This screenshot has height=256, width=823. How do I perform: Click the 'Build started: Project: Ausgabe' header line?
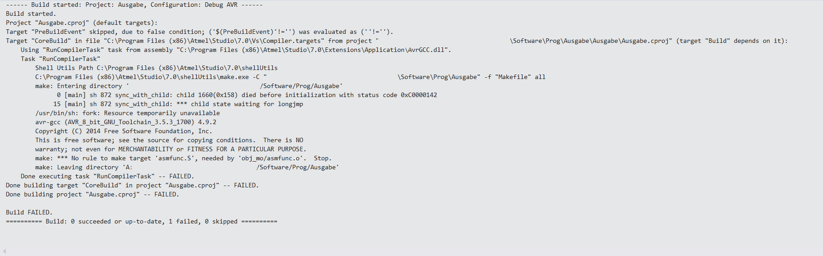134,5
